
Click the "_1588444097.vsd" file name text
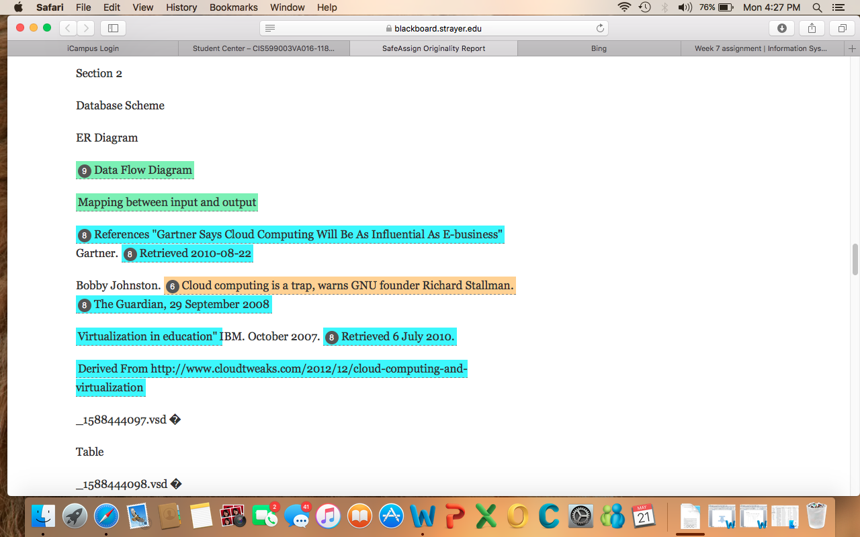click(121, 420)
